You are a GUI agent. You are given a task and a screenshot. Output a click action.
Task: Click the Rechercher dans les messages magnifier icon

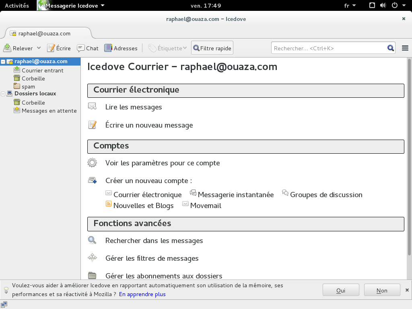[x=92, y=240]
